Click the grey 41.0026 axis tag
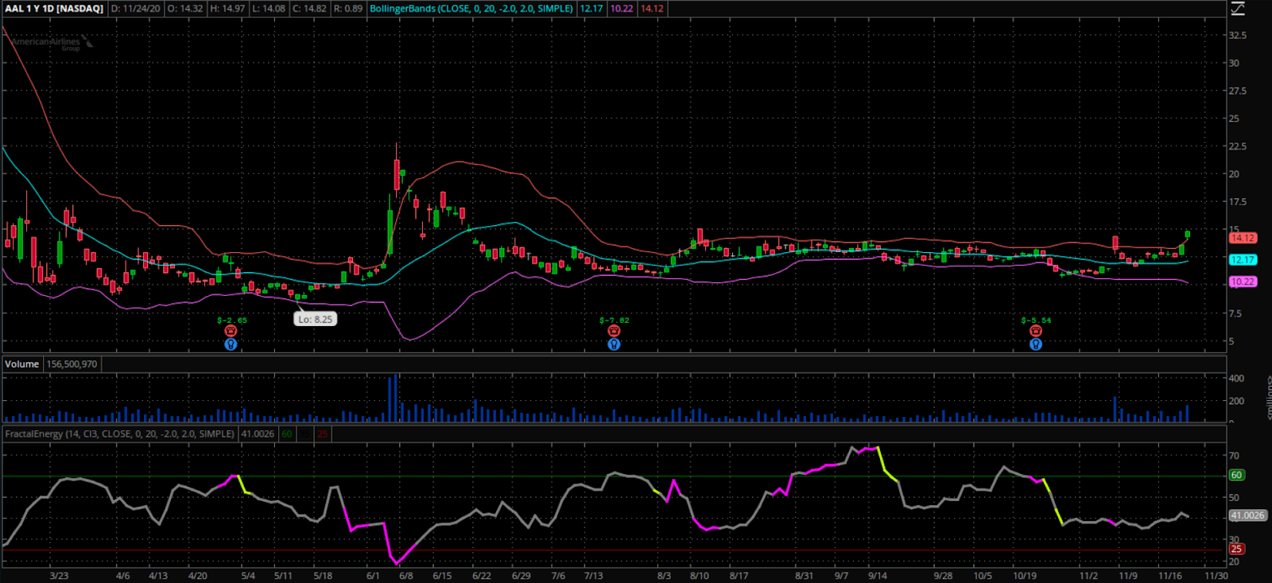This screenshot has width=1272, height=583. [x=1247, y=515]
